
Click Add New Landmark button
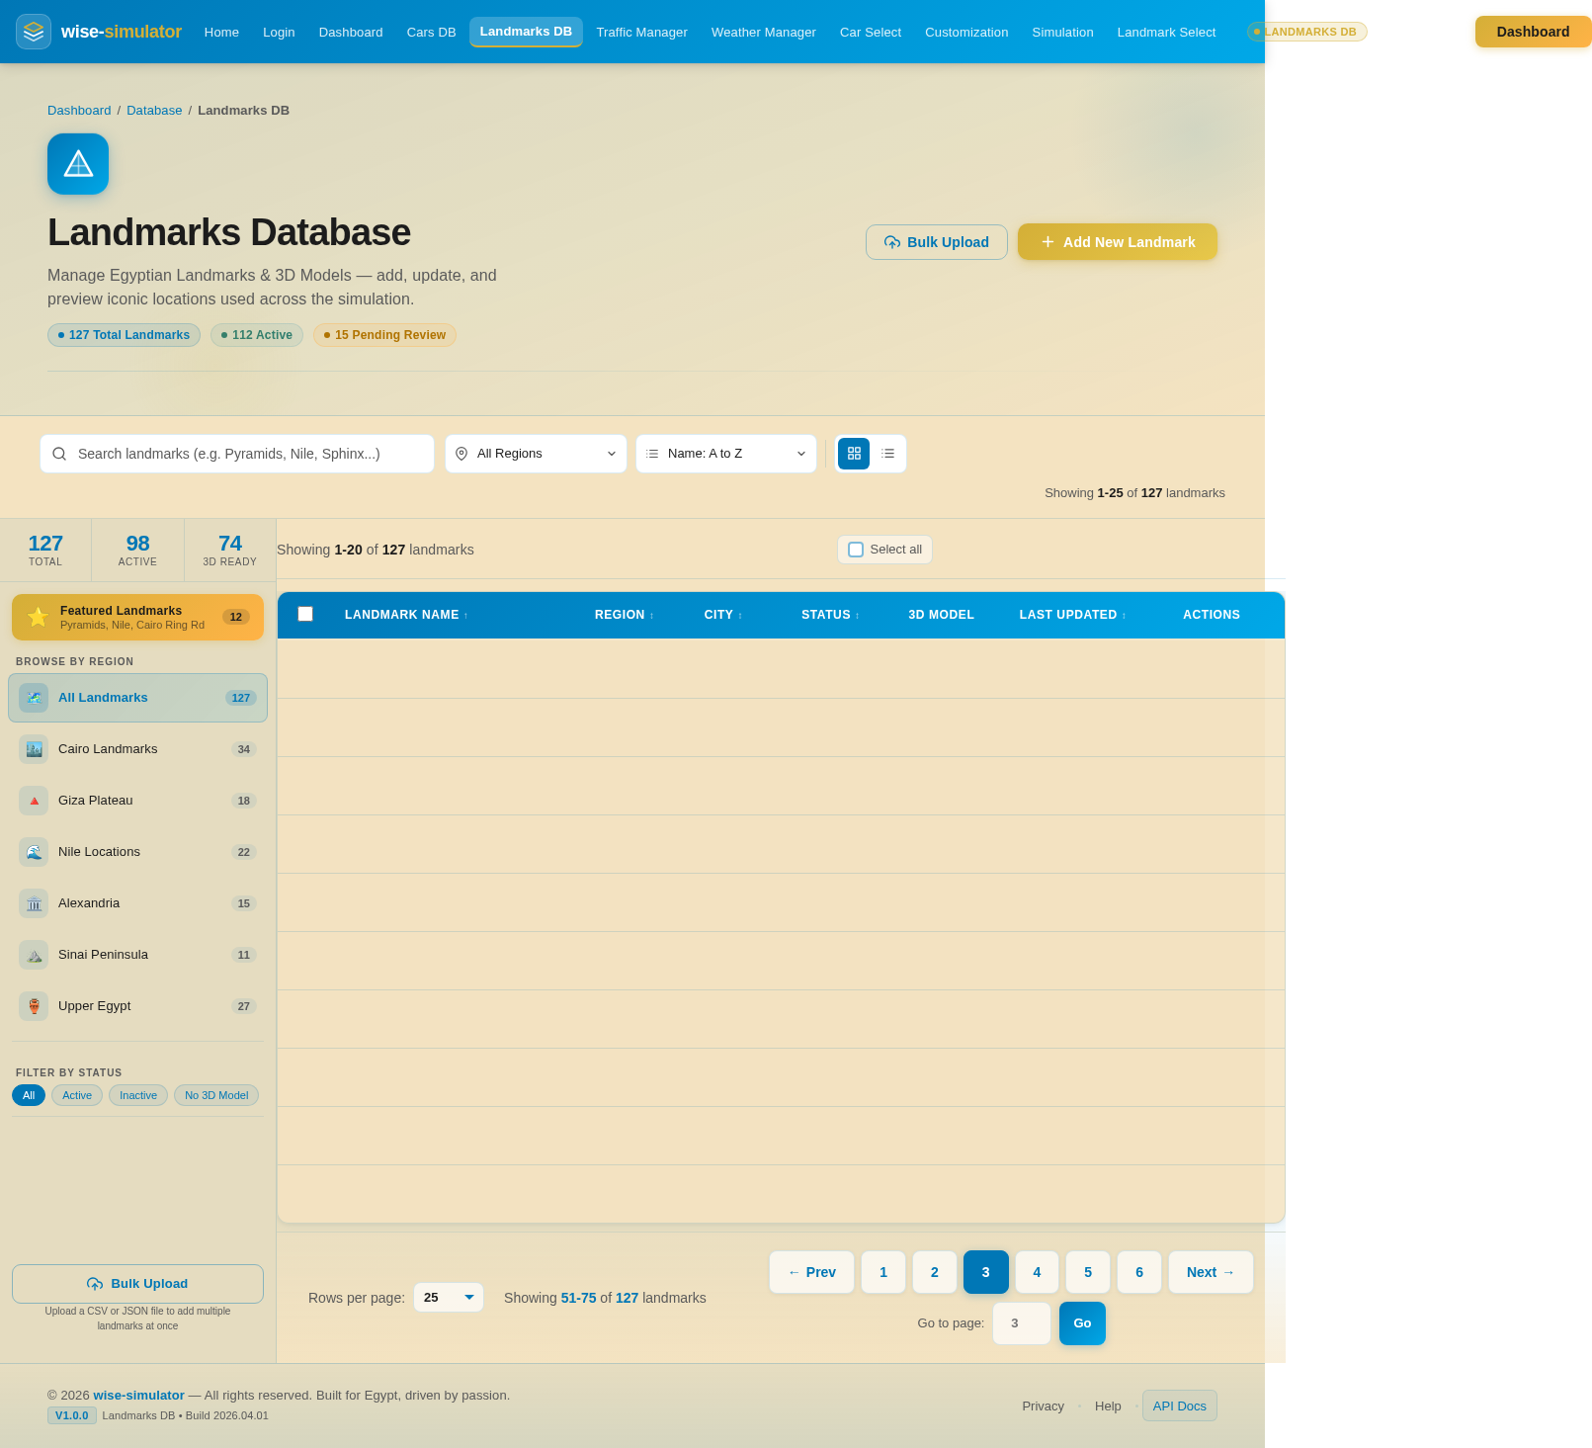coord(1117,241)
